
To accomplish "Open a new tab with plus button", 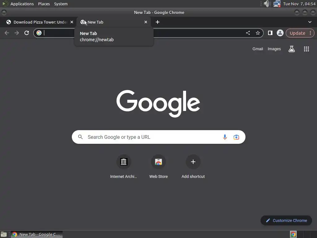I will pos(158,22).
